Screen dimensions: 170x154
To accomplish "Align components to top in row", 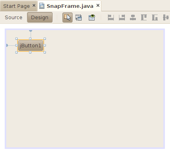I will 144,18.
